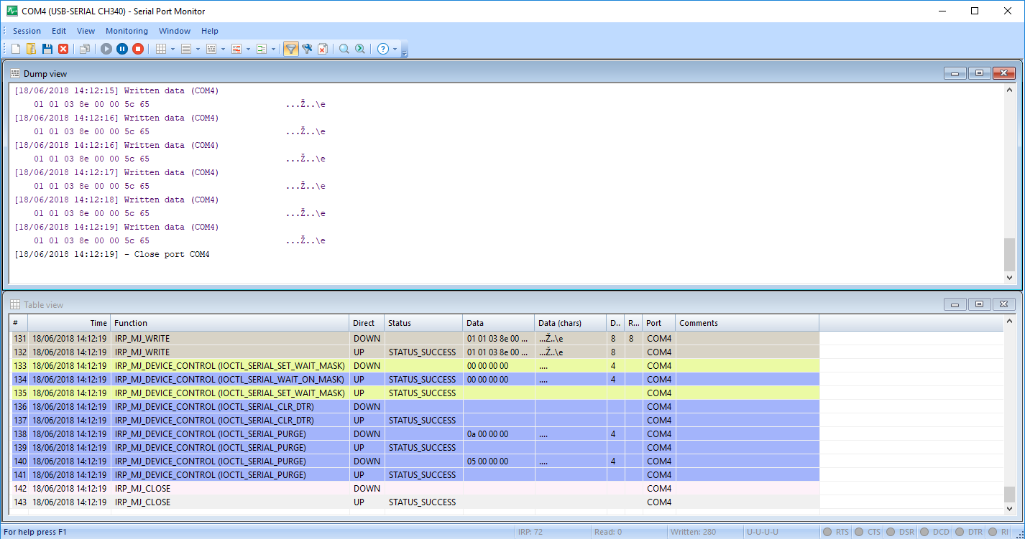1025x539 pixels.
Task: Click the Line view icon in the toolbar
Action: click(186, 49)
